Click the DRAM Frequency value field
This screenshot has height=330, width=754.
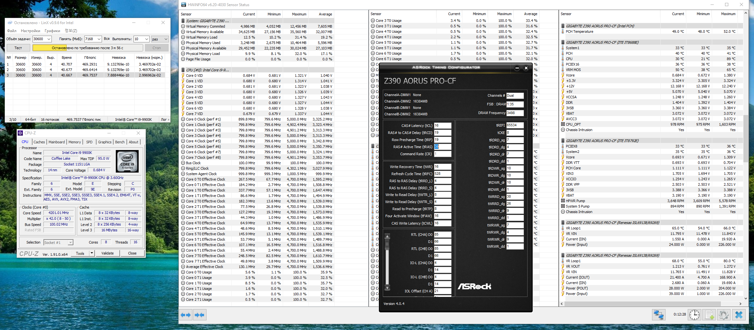(515, 113)
